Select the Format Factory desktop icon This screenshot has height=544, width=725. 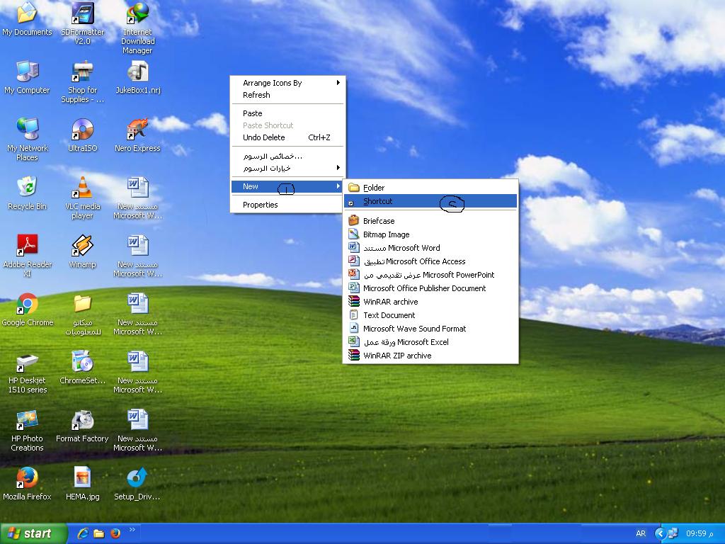click(83, 426)
